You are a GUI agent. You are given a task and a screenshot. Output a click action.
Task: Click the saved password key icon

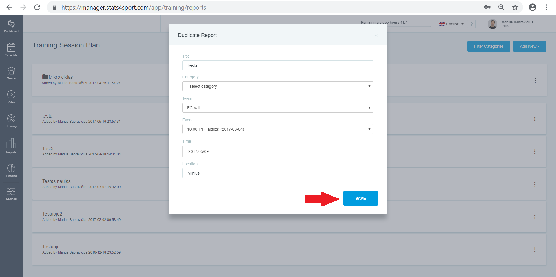point(487,7)
